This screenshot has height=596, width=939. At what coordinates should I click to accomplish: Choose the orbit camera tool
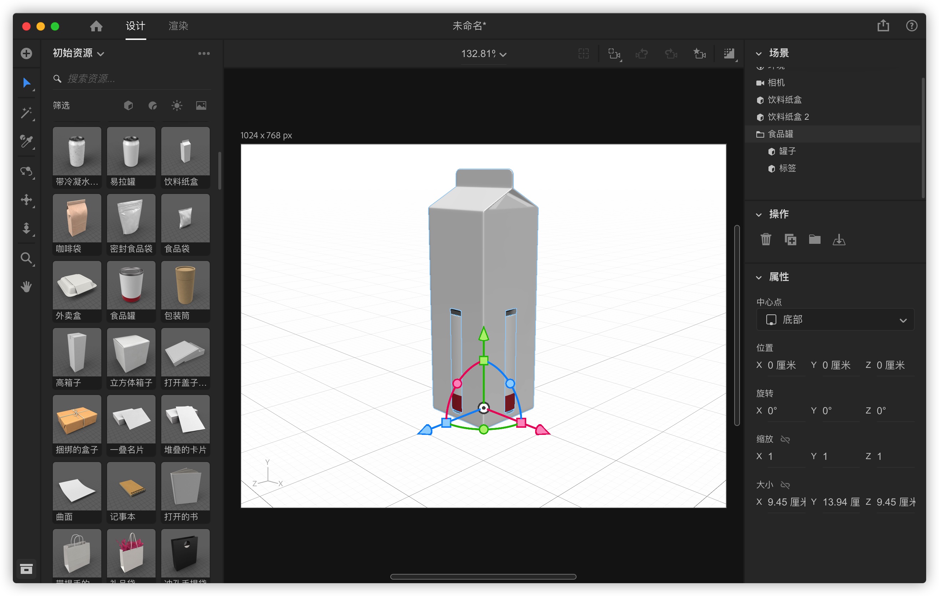pyautogui.click(x=26, y=171)
